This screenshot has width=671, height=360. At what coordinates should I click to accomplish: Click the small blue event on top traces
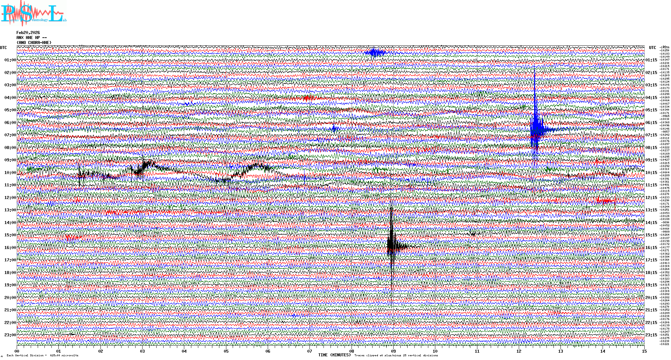[375, 53]
